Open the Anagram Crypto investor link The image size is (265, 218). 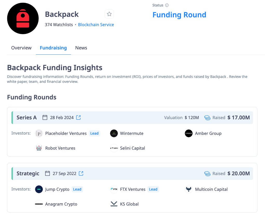[x=61, y=204]
